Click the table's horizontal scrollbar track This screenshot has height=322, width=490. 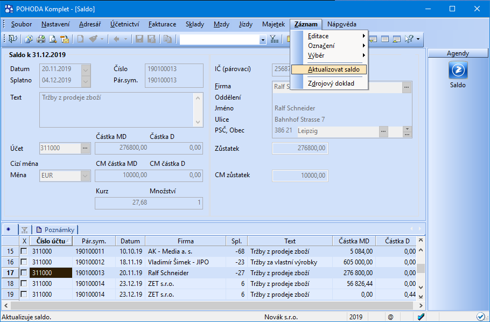(212, 305)
